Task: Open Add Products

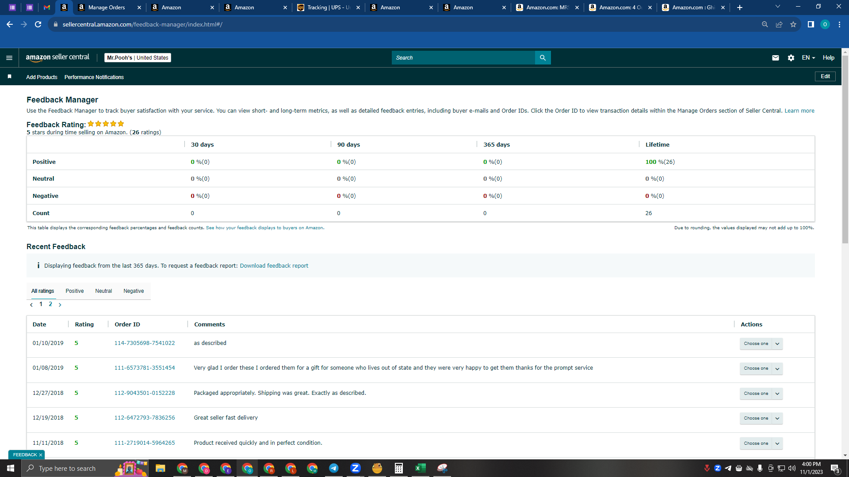Action: click(42, 77)
